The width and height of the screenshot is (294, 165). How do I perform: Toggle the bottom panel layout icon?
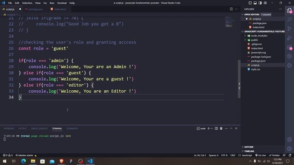tap(255, 3)
